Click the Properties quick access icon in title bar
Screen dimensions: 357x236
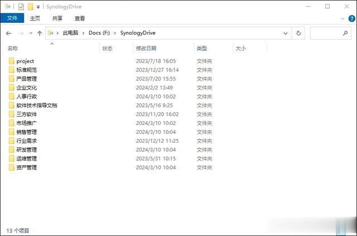click(x=21, y=7)
